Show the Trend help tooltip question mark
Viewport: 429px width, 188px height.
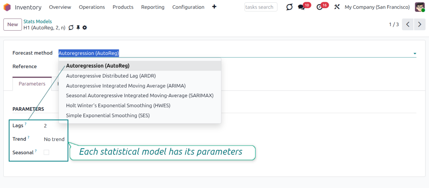click(28, 138)
